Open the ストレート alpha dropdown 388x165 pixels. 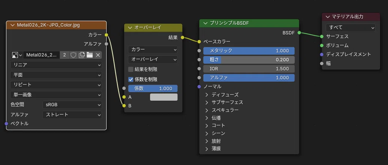click(72, 115)
